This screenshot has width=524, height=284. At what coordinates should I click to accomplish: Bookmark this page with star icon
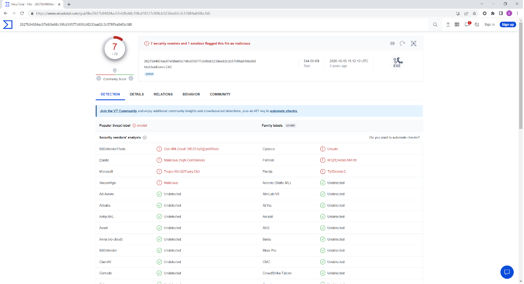tap(475, 13)
